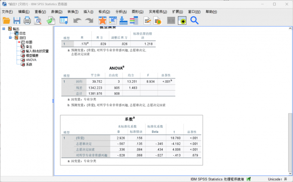The width and height of the screenshot is (293, 182).
Task: Click vertical scrollbar down arrow
Action: [x=290, y=173]
